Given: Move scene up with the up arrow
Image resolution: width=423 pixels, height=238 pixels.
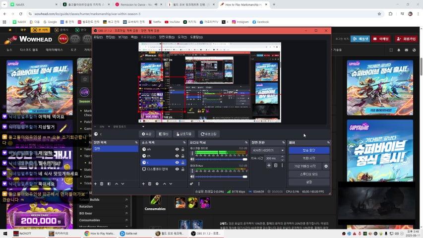Looking at the screenshot, I should click(117, 184).
